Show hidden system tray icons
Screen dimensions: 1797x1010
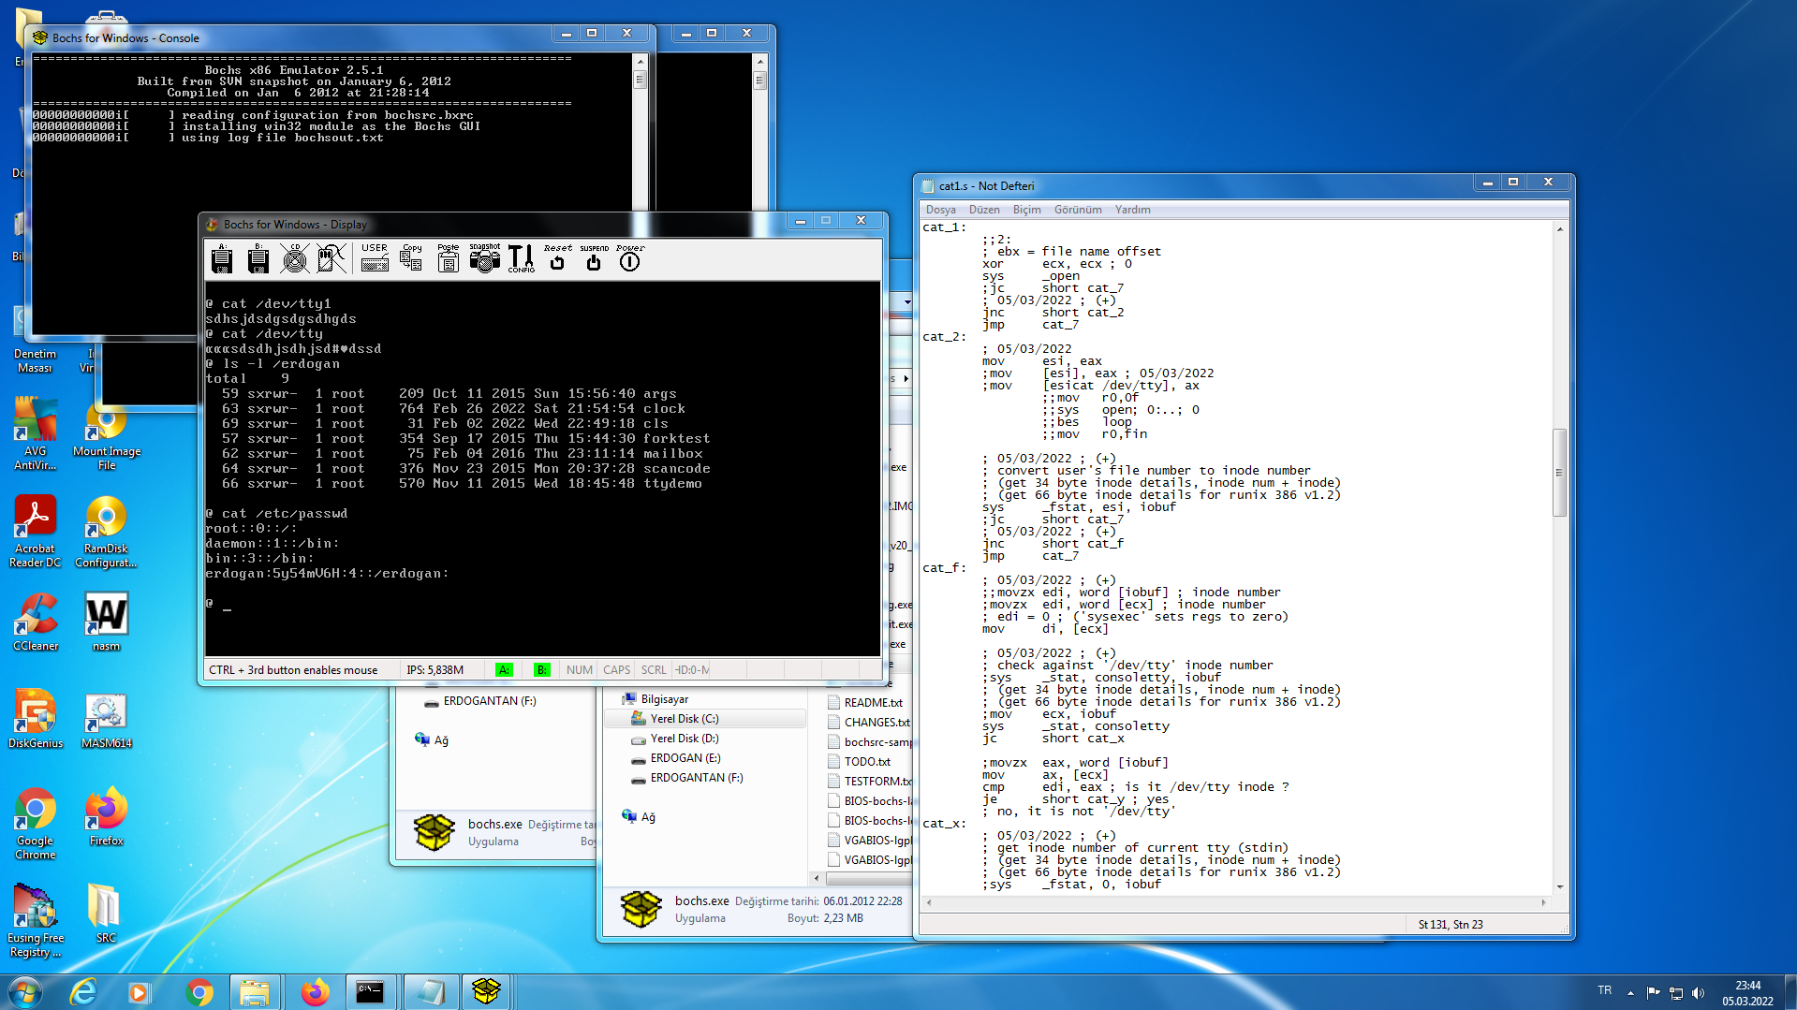pyautogui.click(x=1630, y=992)
